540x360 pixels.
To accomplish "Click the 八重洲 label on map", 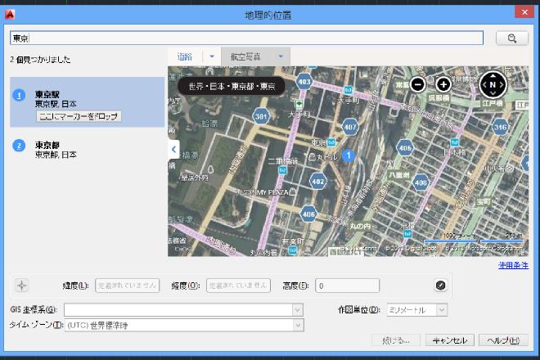I will (398, 175).
